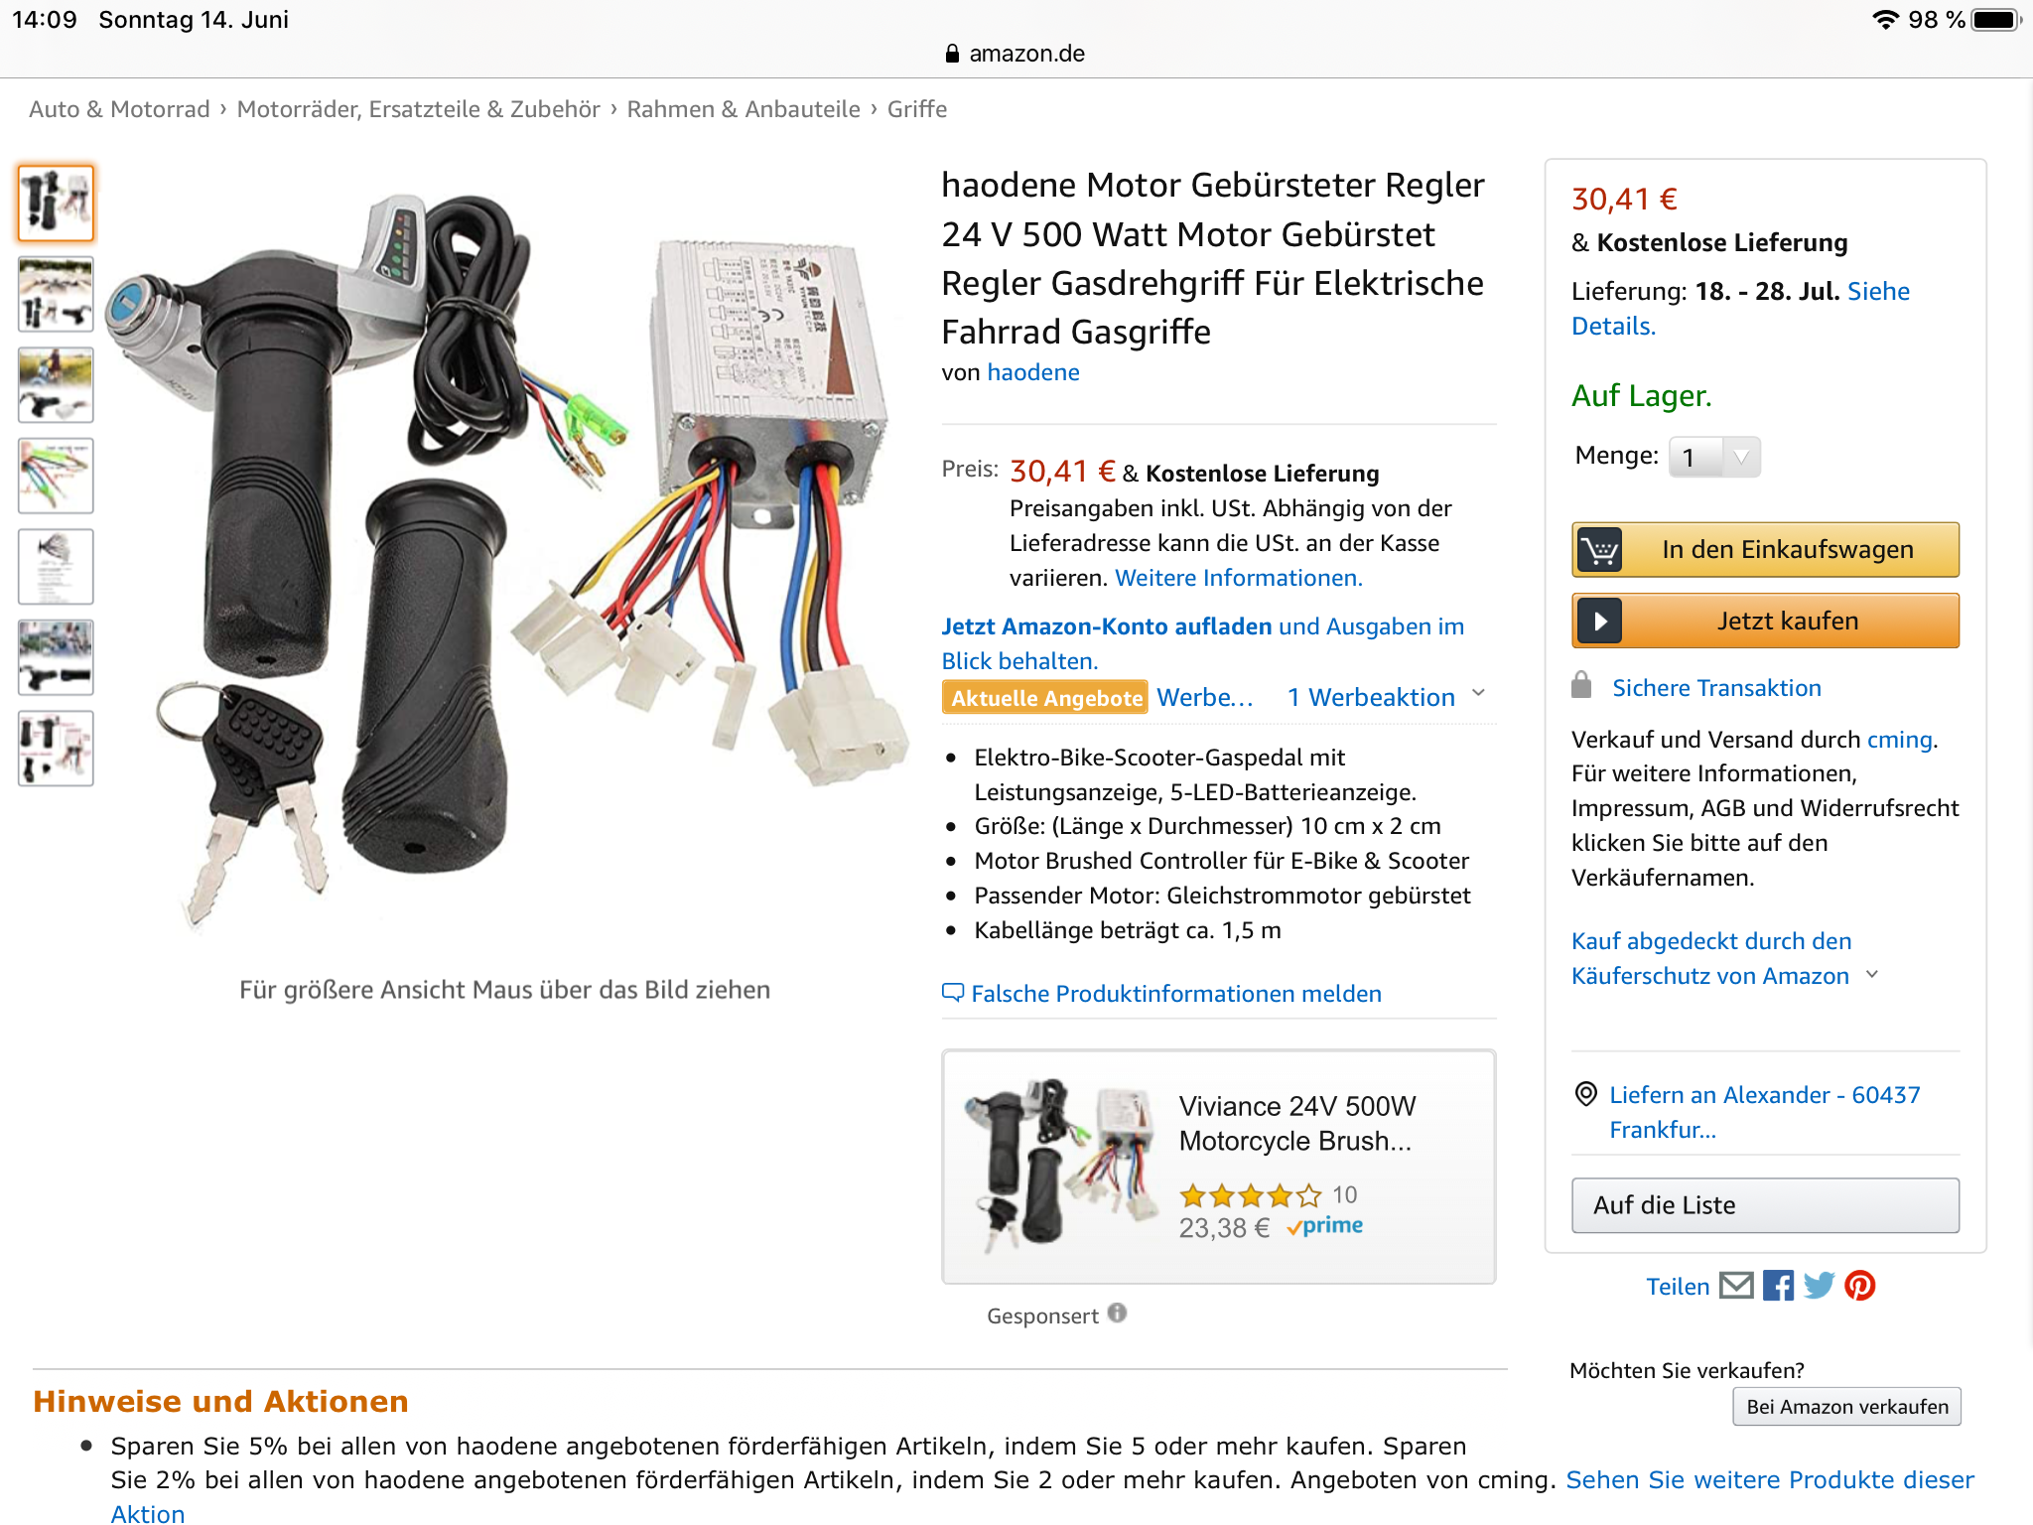Click the Bei Amazon verkaufen button
The width and height of the screenshot is (2033, 1525).
pos(1846,1407)
